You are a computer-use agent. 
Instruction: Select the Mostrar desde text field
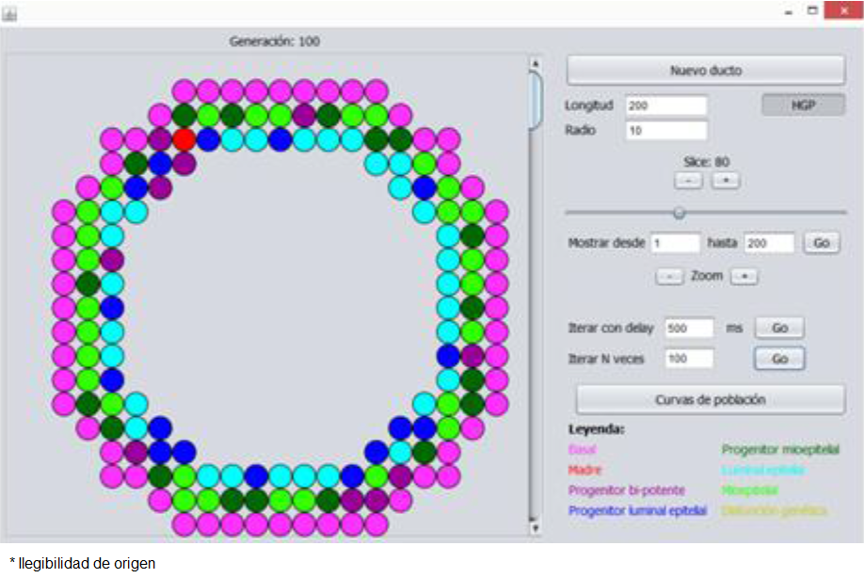tap(675, 243)
